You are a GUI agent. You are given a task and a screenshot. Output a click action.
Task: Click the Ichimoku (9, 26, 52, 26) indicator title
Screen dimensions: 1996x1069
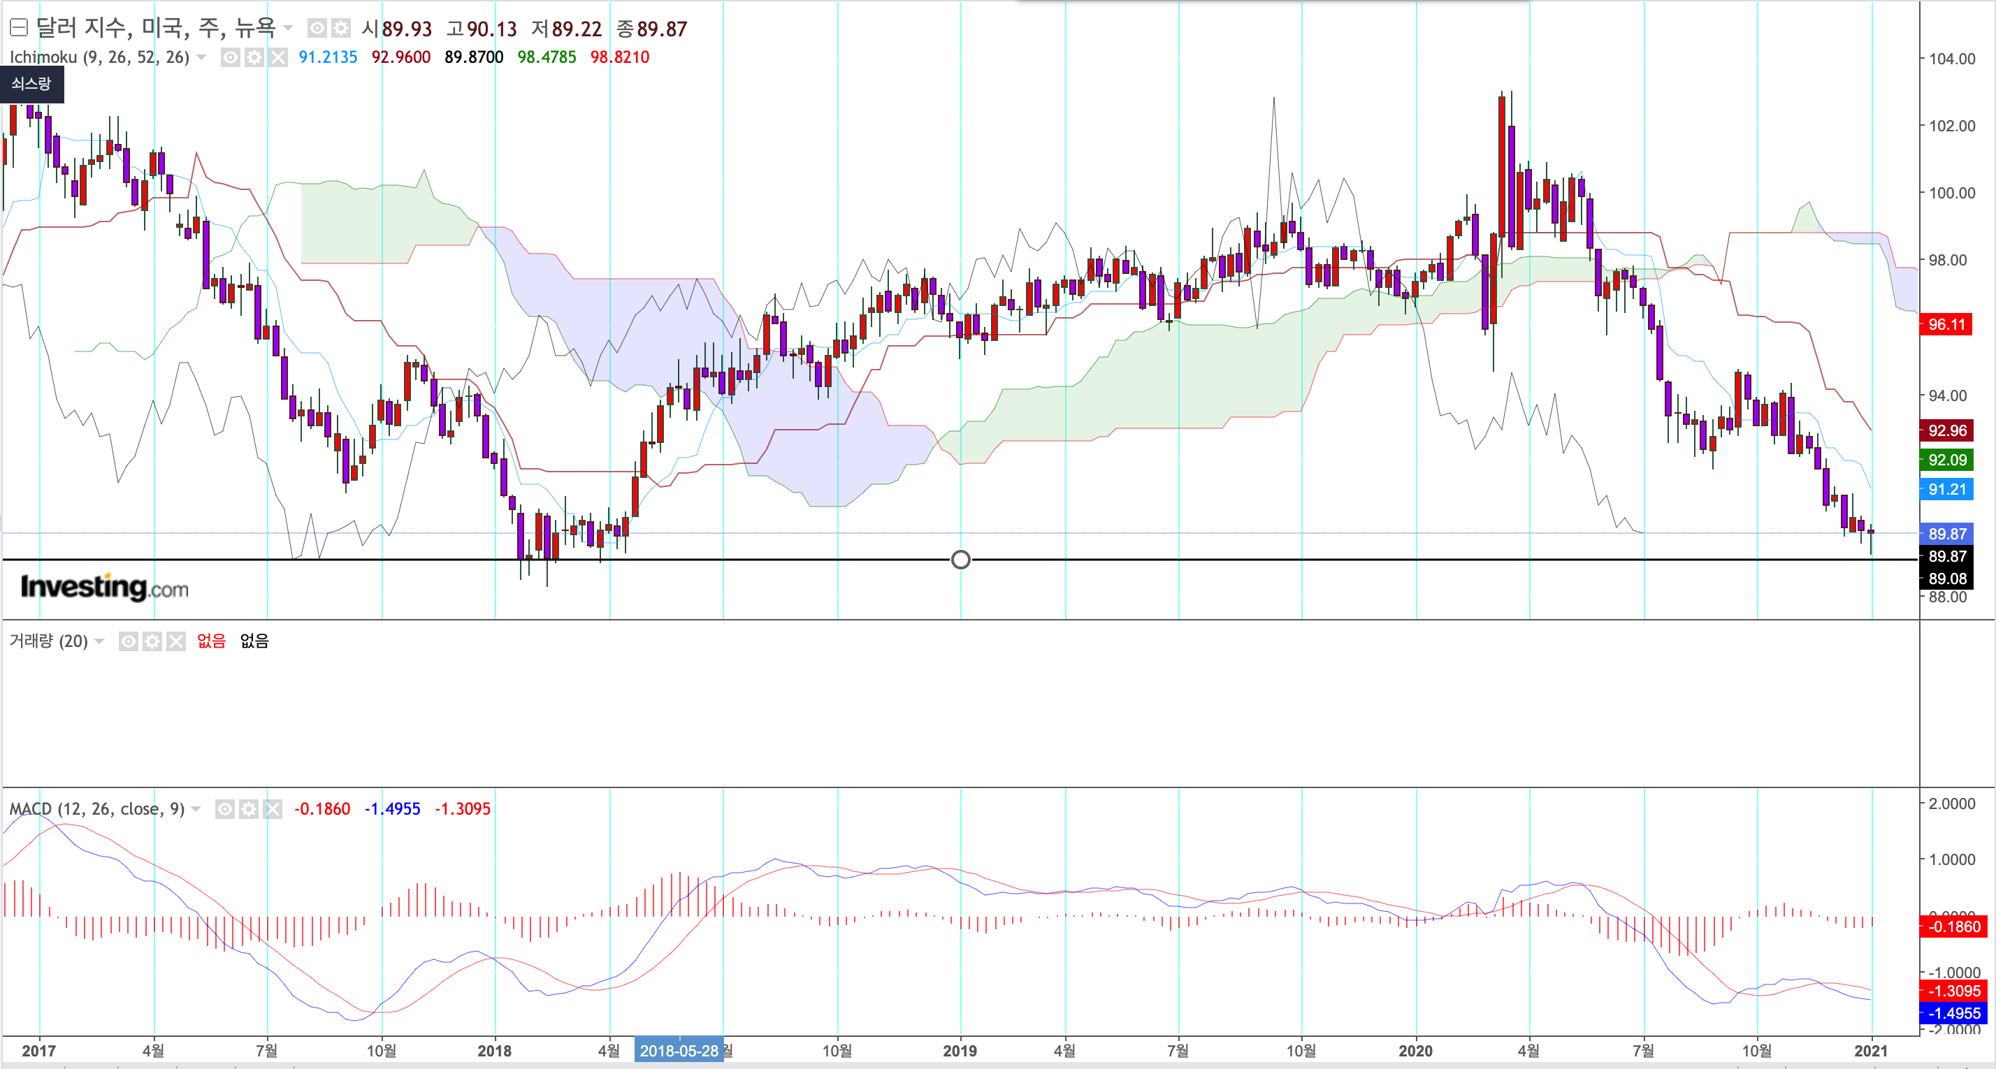click(x=99, y=57)
